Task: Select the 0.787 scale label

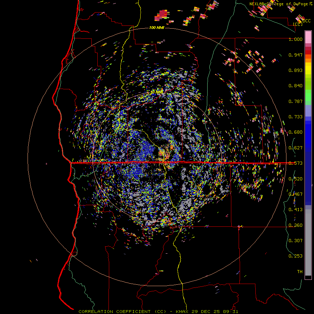Action: click(x=296, y=101)
